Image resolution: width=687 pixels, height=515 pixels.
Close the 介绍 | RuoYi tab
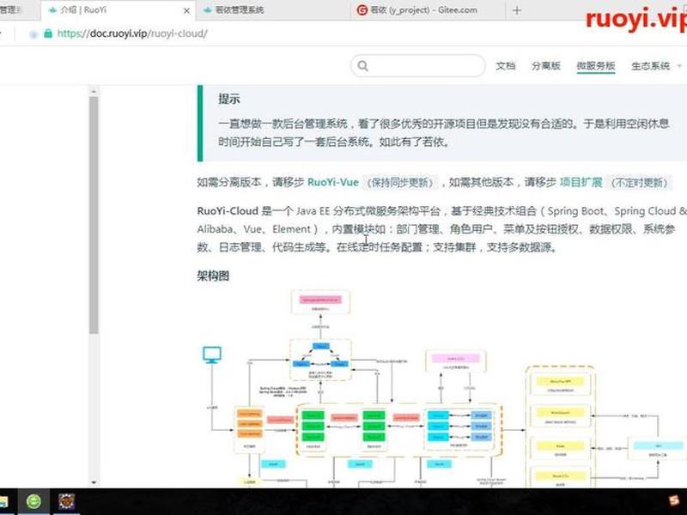click(186, 10)
